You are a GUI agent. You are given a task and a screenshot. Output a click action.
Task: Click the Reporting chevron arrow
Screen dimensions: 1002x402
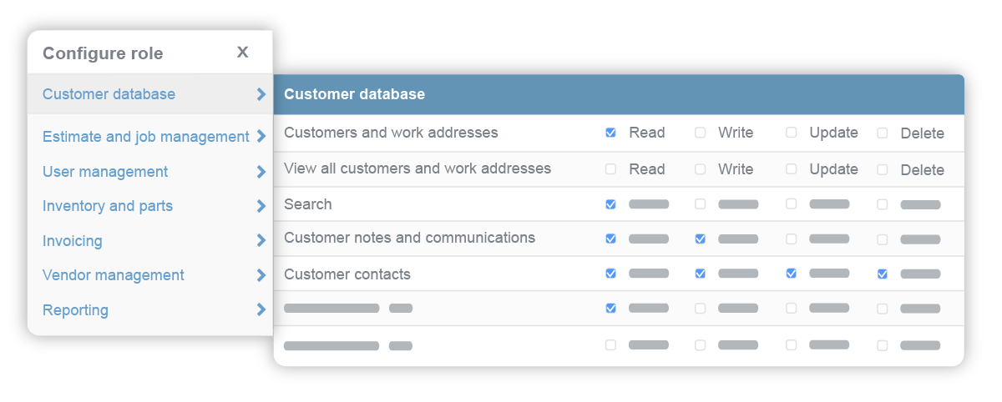261,310
